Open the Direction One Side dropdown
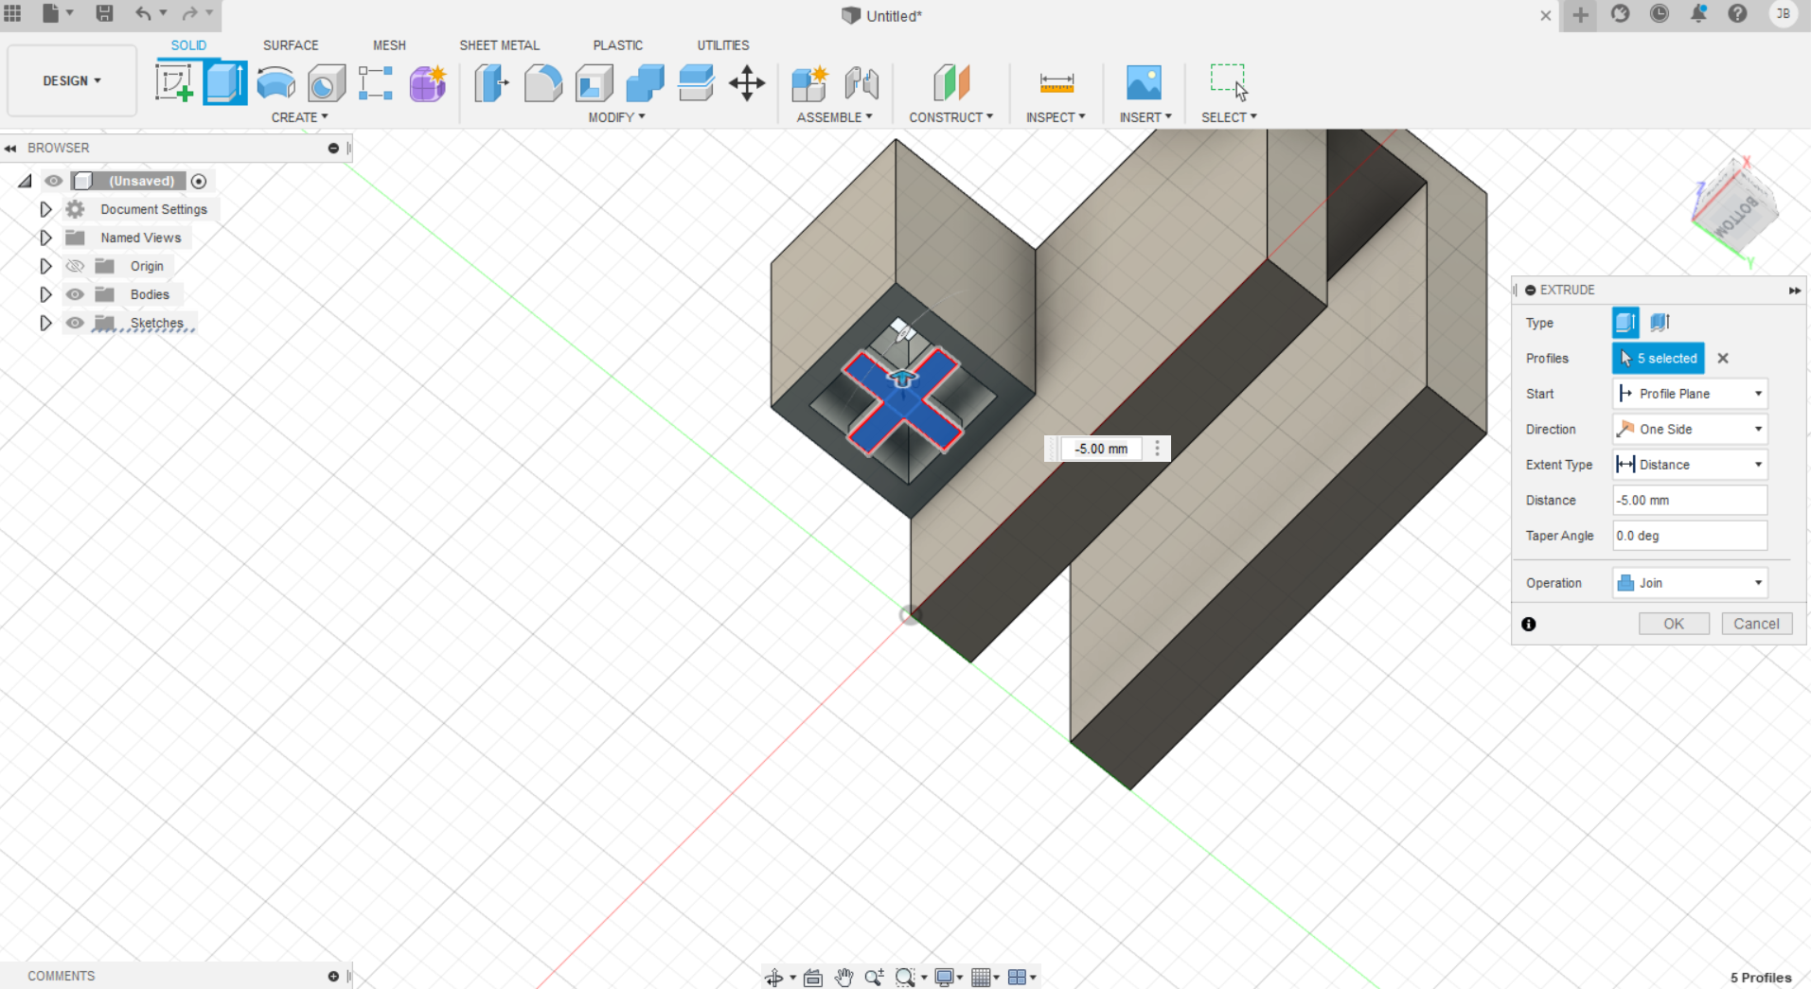The height and width of the screenshot is (989, 1811). click(1690, 429)
